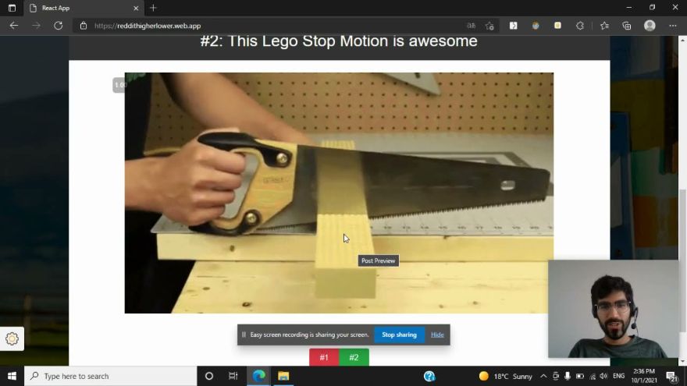This screenshot has width=687, height=386.
Task: Close the React App tab
Action: click(136, 8)
